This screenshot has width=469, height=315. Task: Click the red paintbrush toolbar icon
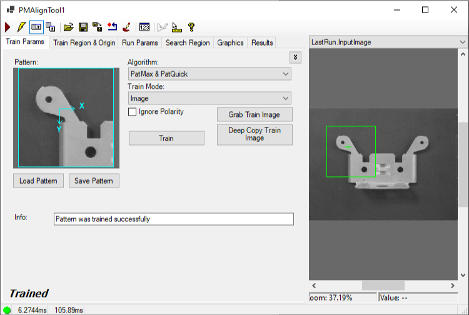[x=126, y=27]
